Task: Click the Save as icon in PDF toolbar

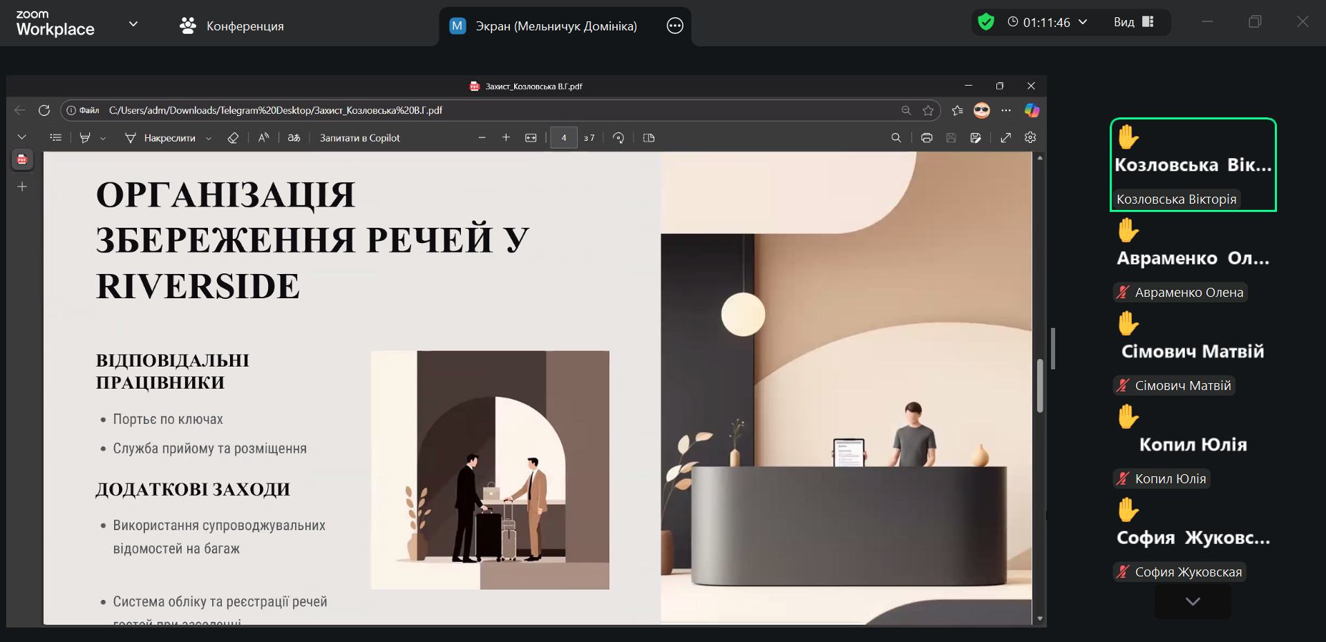Action: (975, 138)
